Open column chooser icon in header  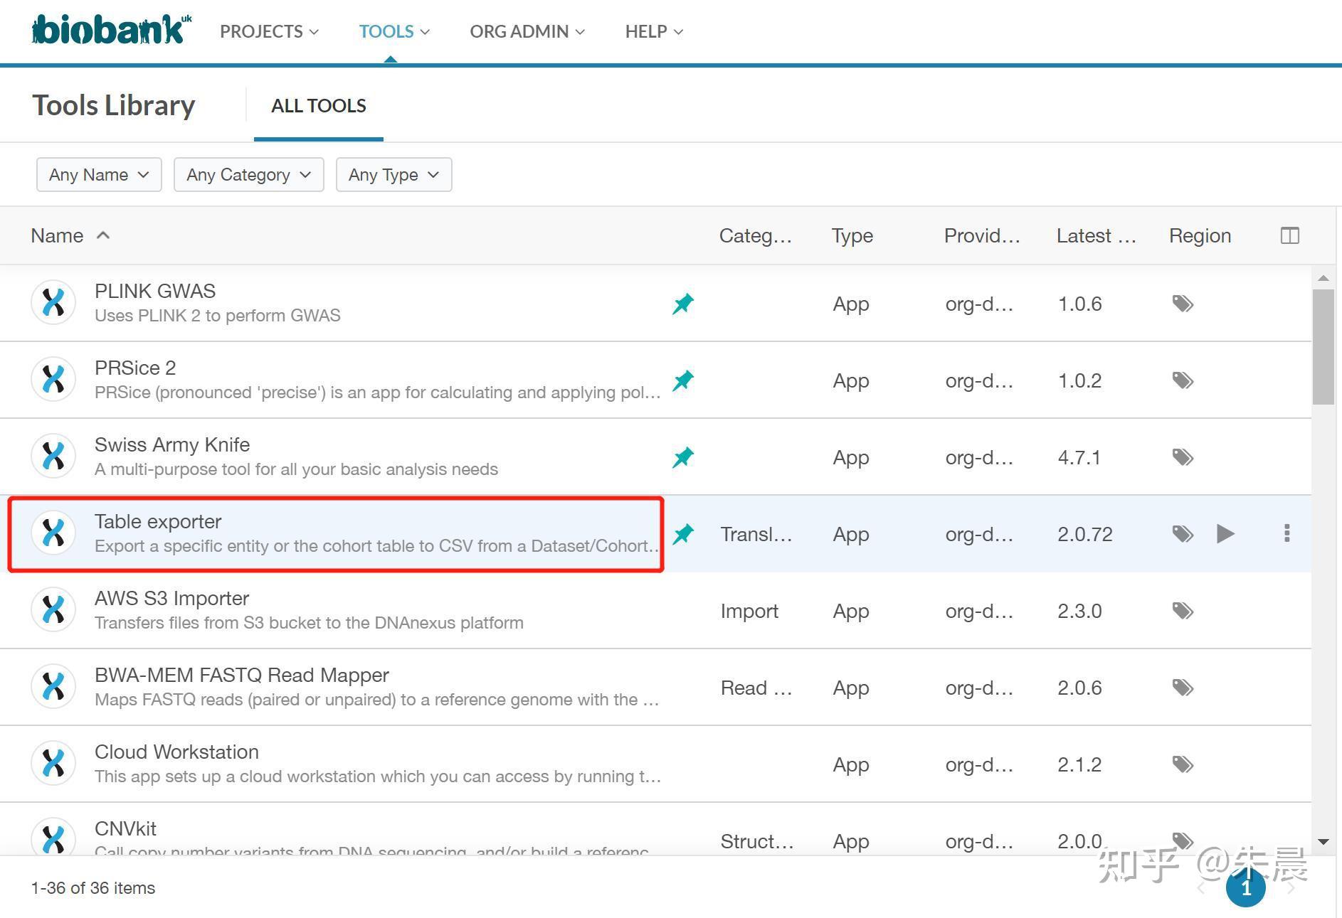point(1289,235)
